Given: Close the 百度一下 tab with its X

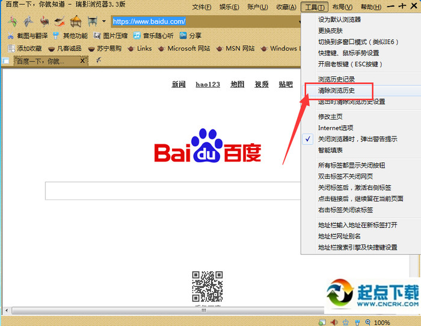Looking at the screenshot, I should pos(84,61).
